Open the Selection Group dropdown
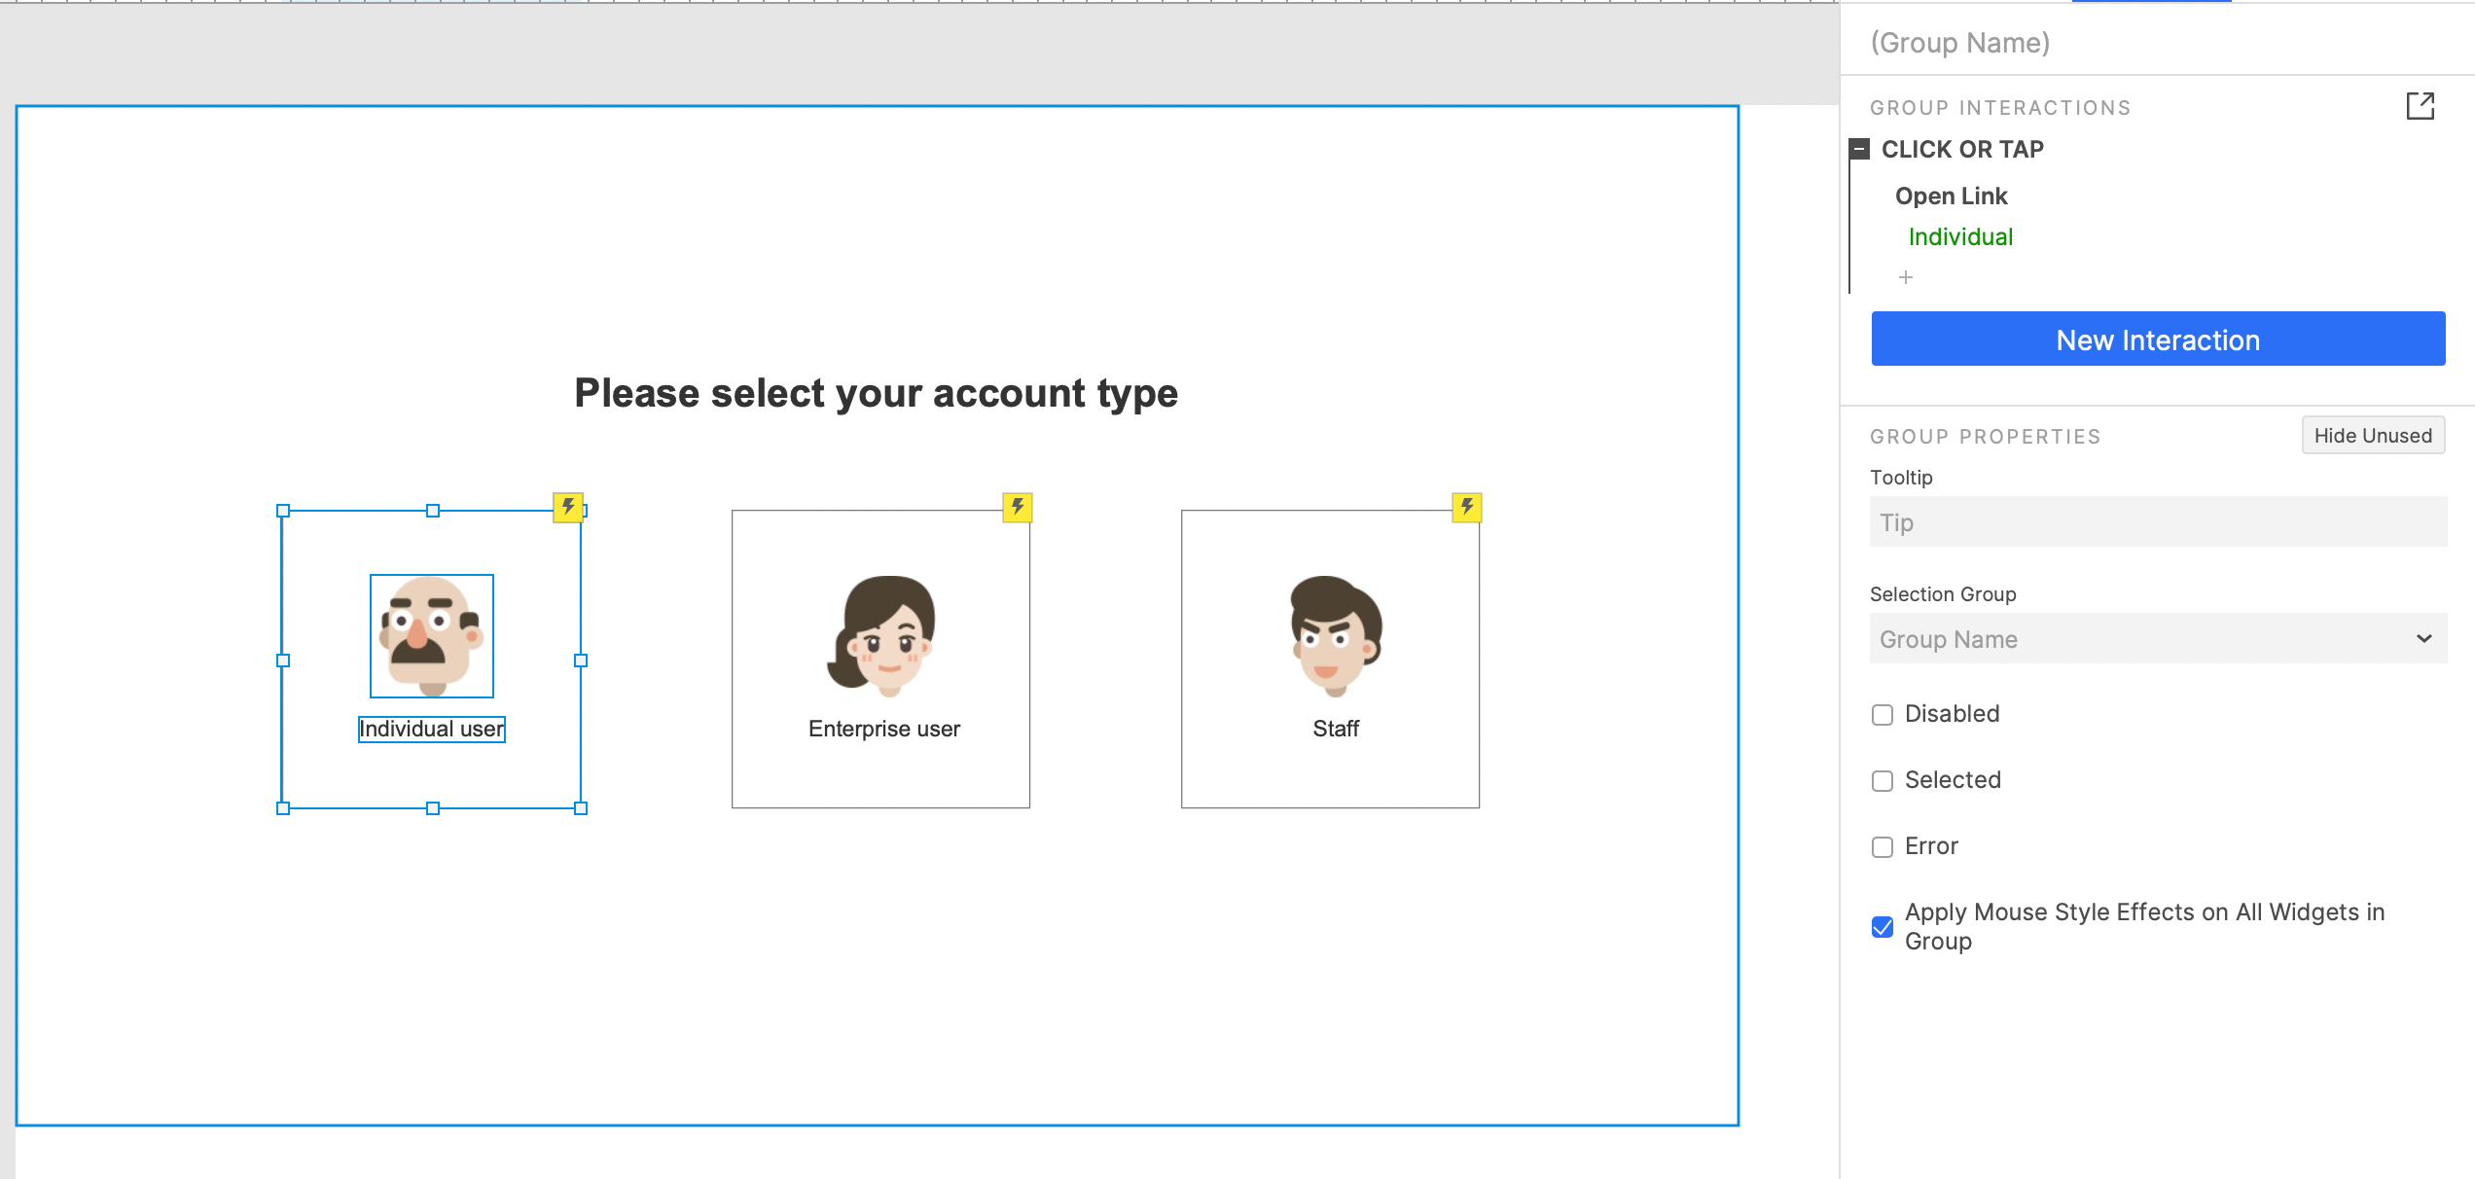The width and height of the screenshot is (2475, 1179). [2158, 638]
